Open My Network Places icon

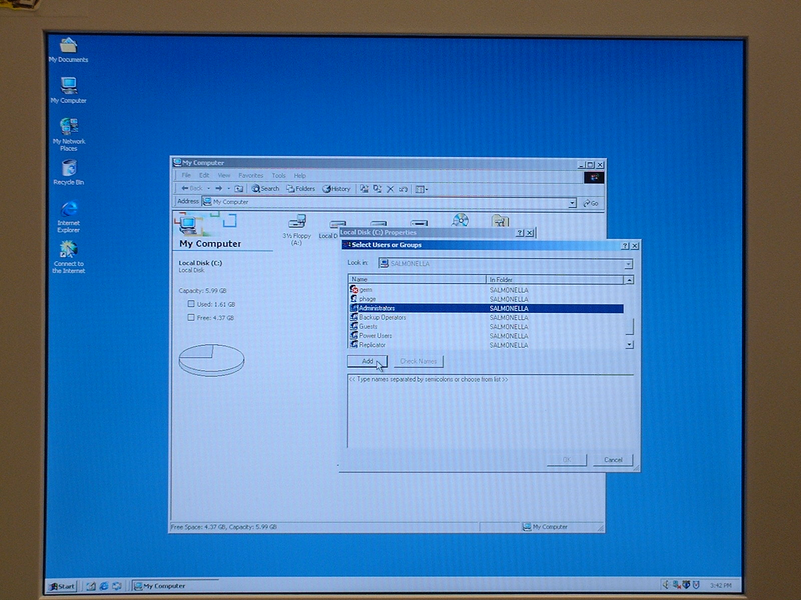click(69, 127)
